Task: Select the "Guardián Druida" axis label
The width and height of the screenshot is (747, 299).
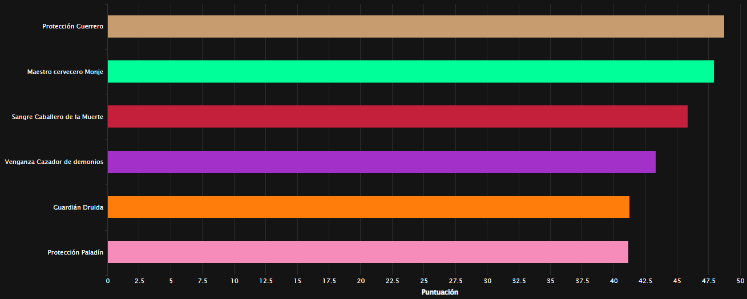Action: pyautogui.click(x=78, y=207)
